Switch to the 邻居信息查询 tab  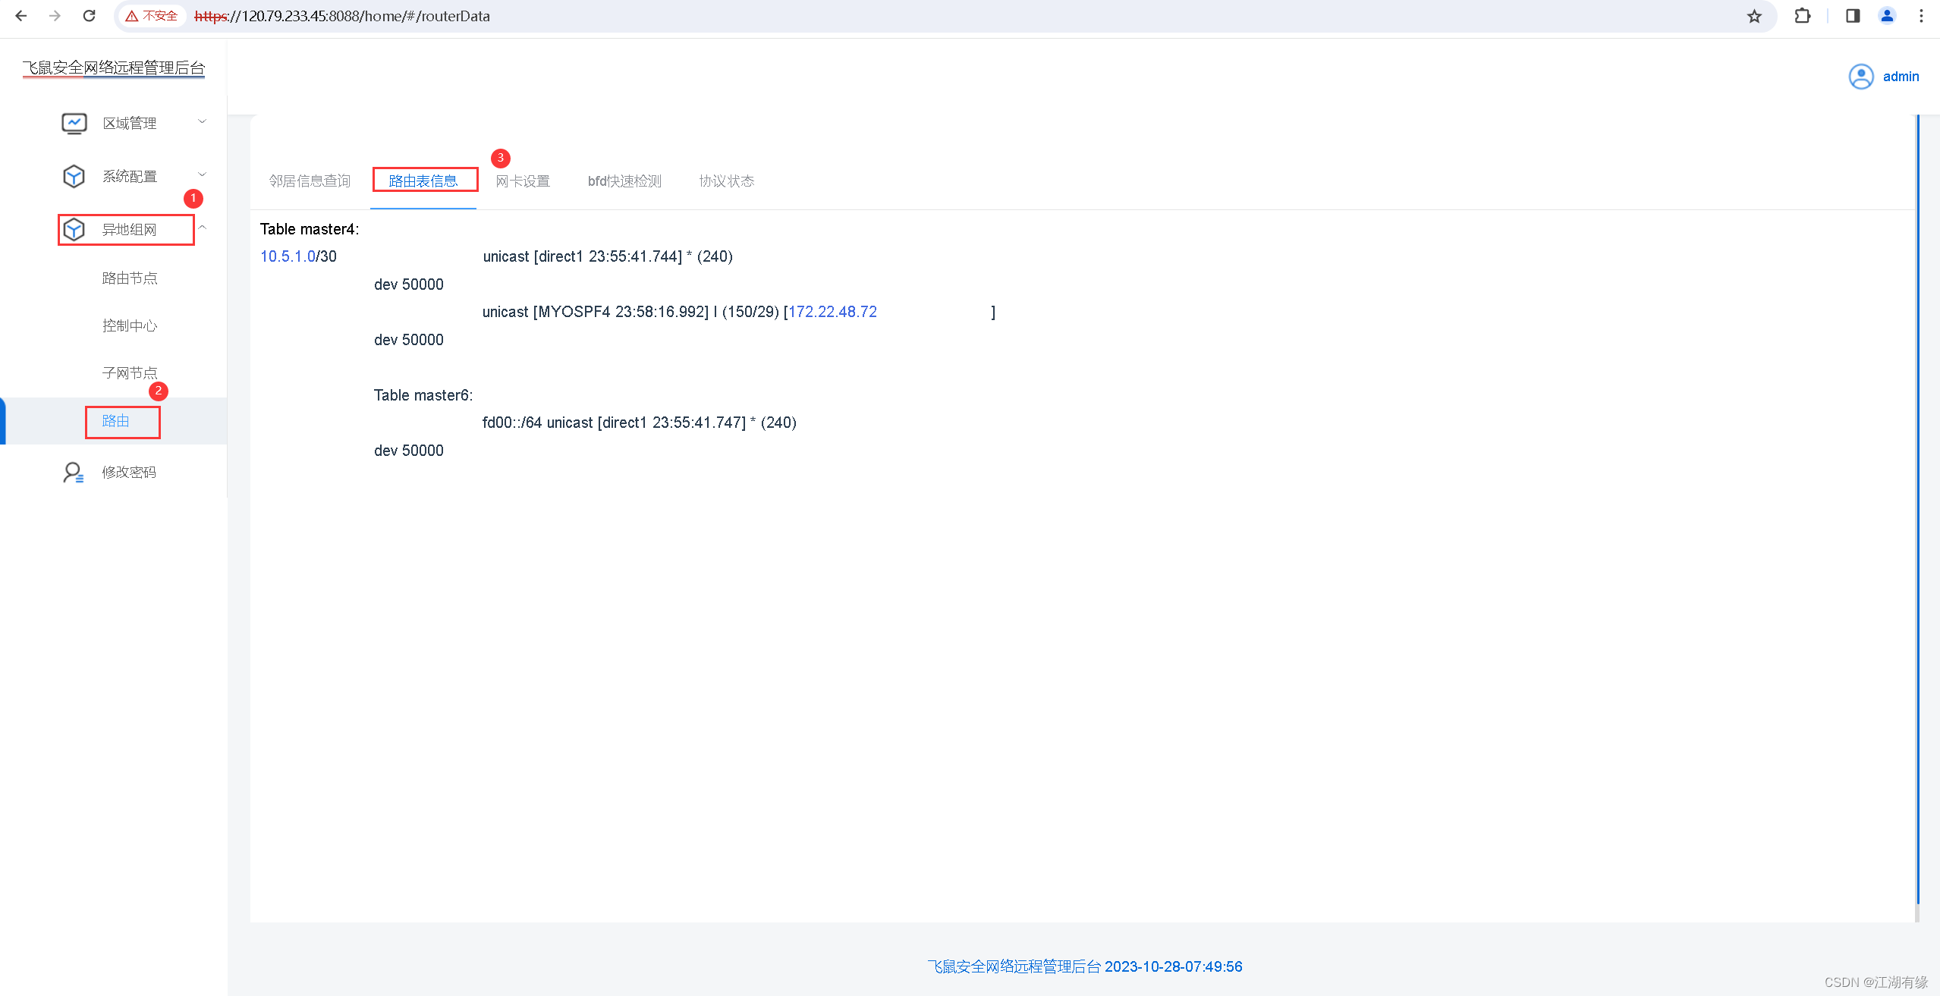click(310, 181)
